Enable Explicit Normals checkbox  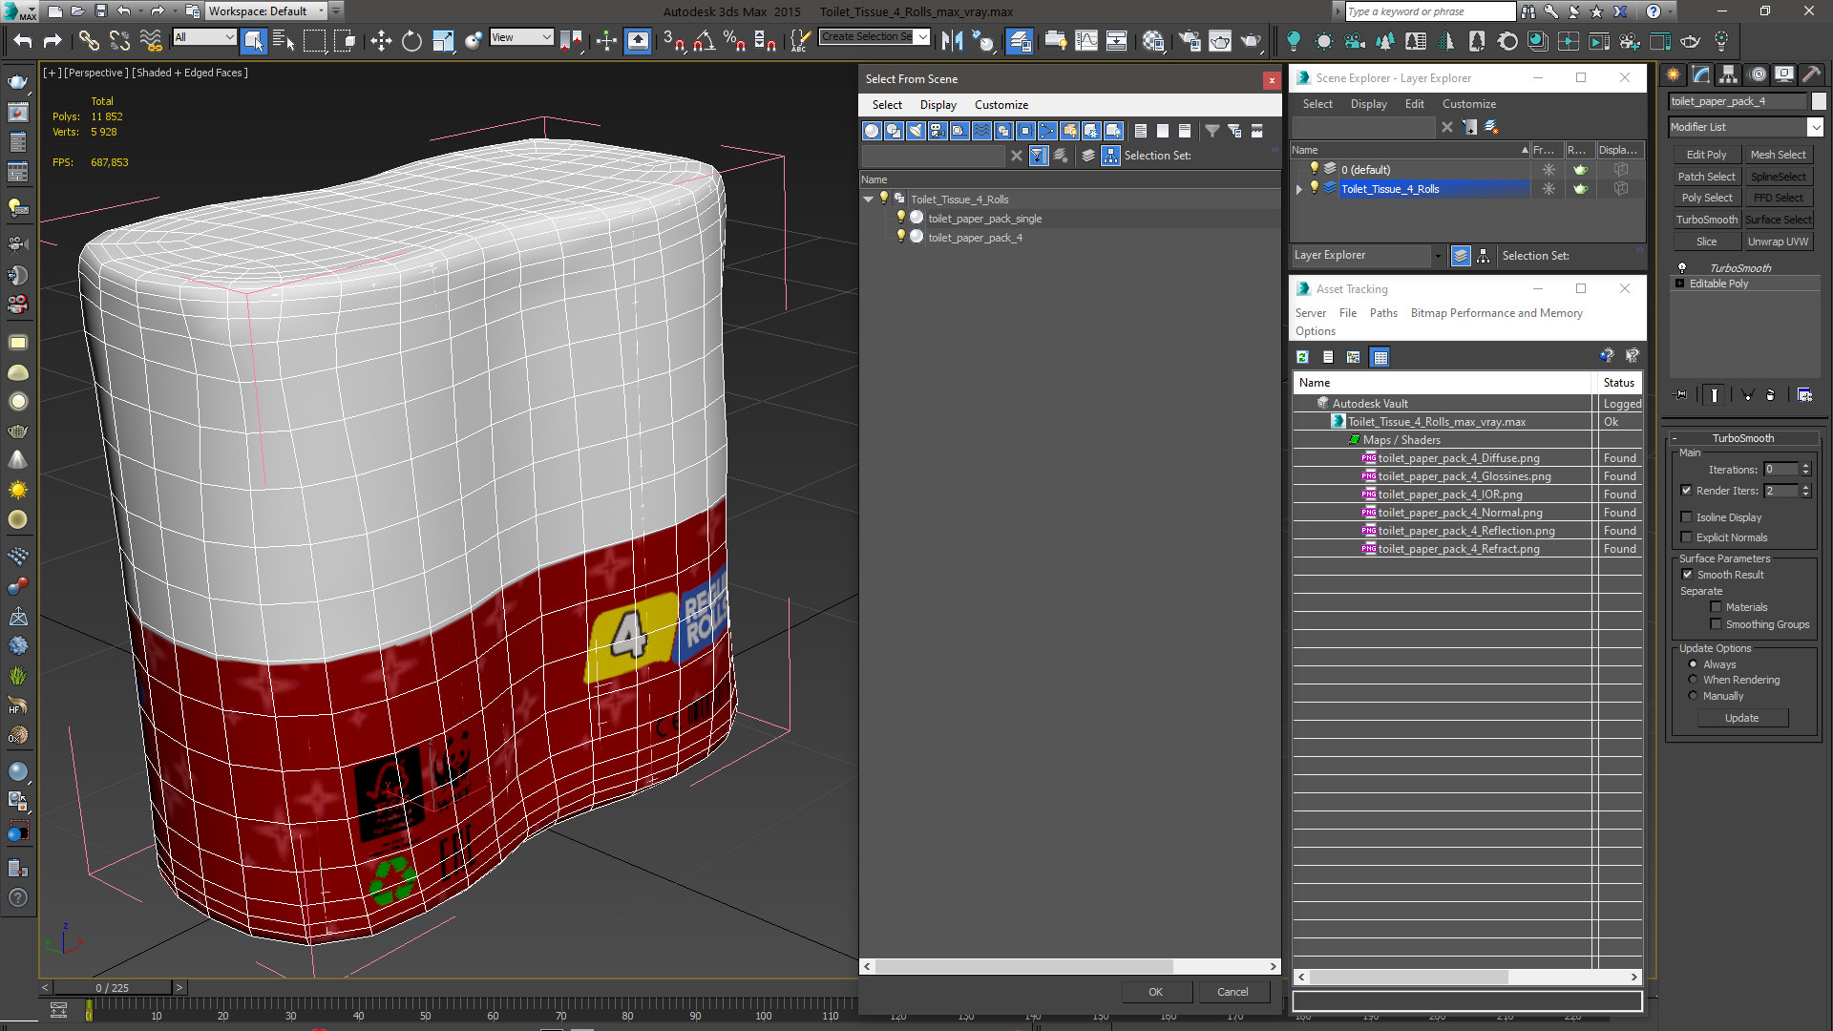click(1686, 537)
